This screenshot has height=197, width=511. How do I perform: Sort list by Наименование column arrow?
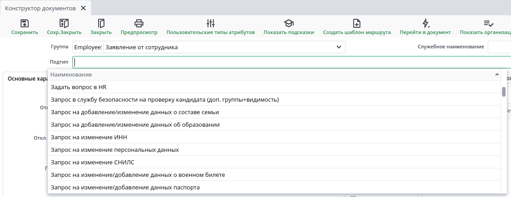tap(497, 74)
